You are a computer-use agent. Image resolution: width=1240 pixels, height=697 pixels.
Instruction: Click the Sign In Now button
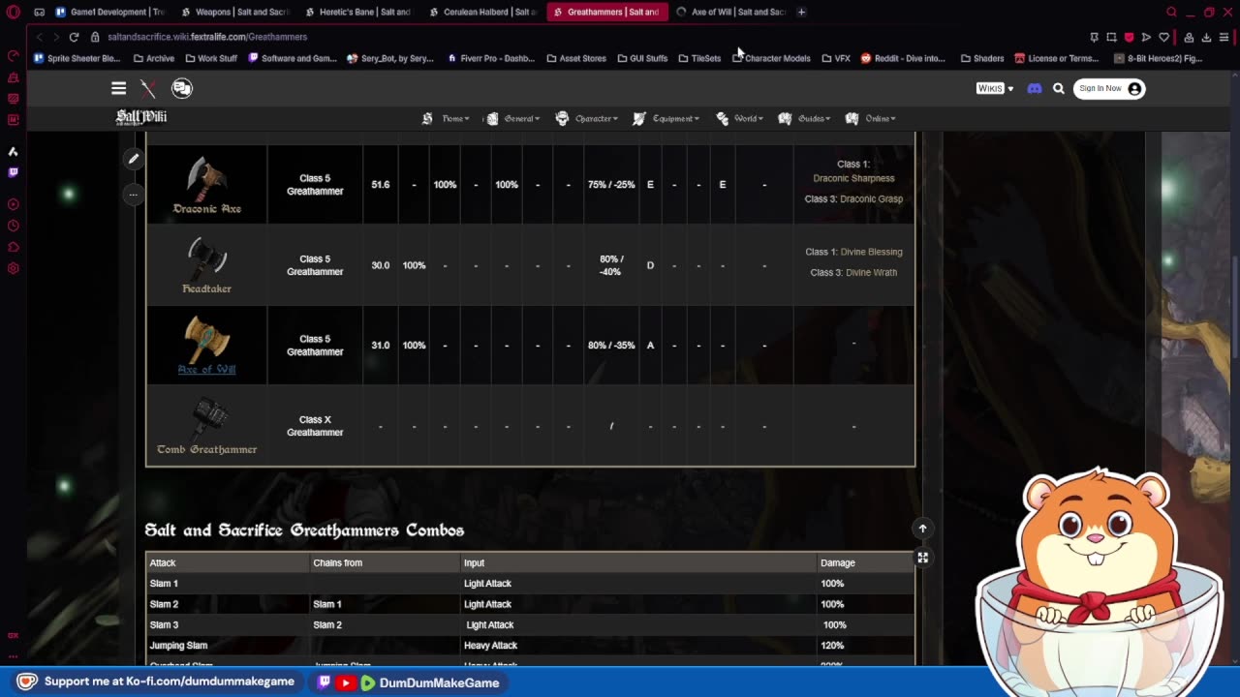1109,88
